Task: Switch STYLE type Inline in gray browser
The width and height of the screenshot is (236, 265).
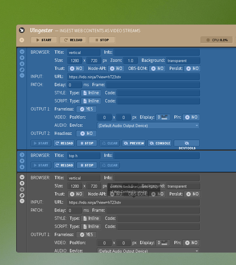Action: coord(91,218)
